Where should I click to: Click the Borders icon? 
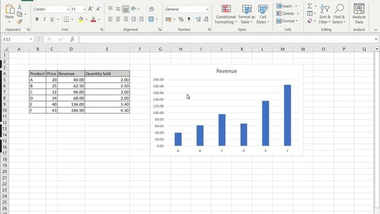[x=66, y=19]
